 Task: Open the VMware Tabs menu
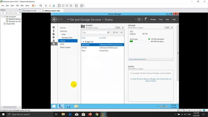click(22, 6)
